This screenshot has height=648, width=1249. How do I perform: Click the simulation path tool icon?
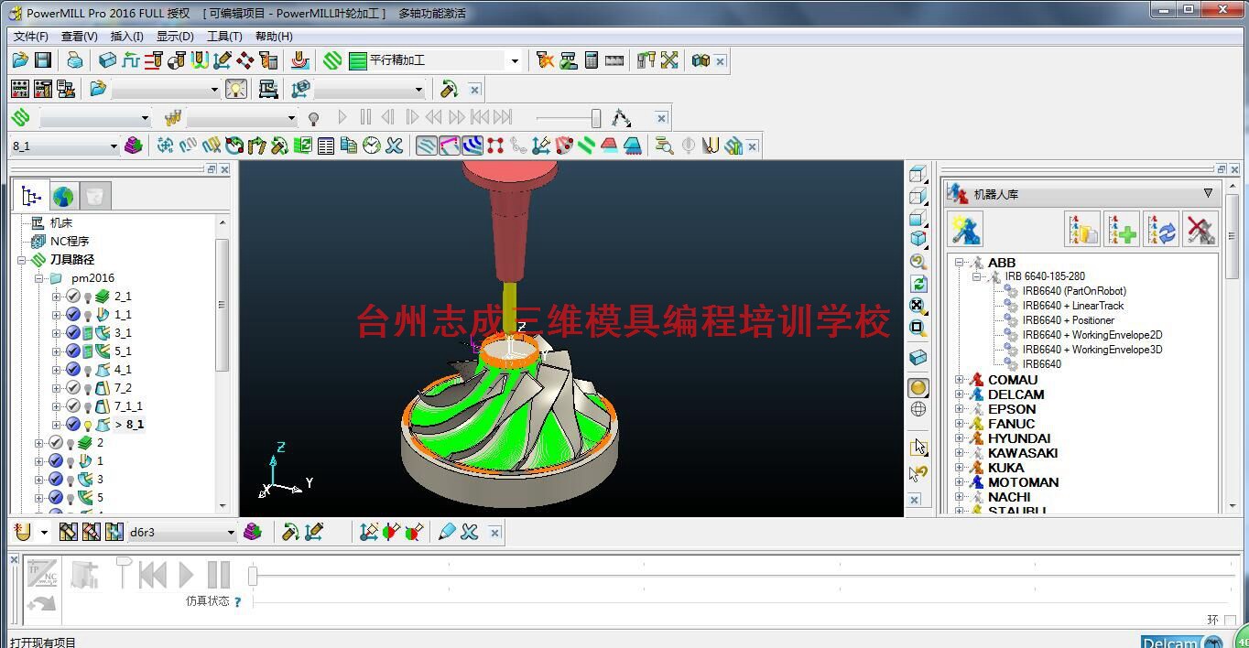tap(621, 117)
